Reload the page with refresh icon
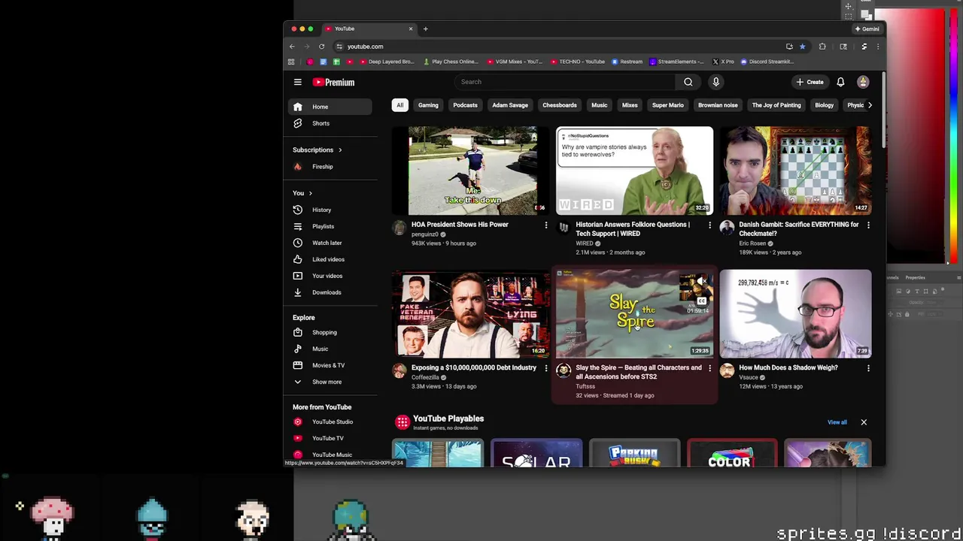This screenshot has height=541, width=963. (321, 47)
